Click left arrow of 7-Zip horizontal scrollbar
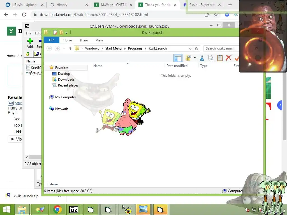 (27, 157)
